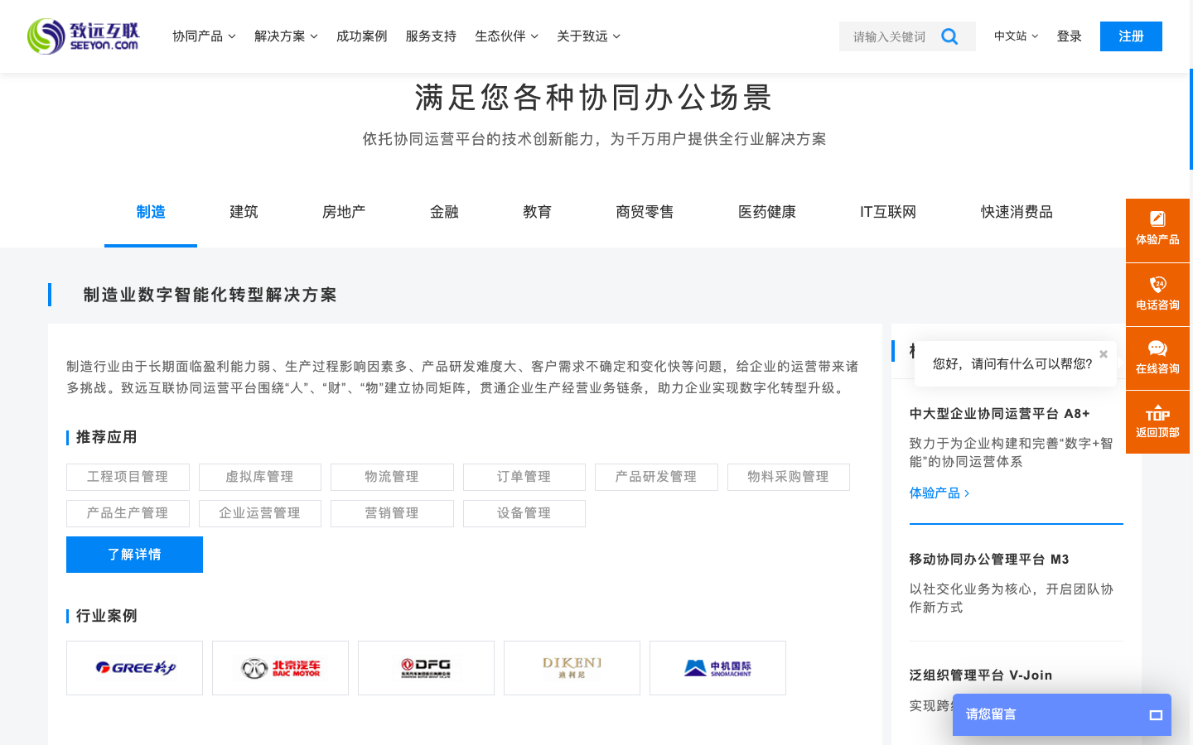Click the search magnifier icon
The width and height of the screenshot is (1193, 745).
[x=949, y=36]
